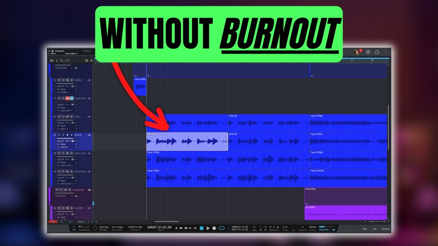Select the highlighted GTR L(2) clip on GTR R track
Viewport: 438px width, 246px height.
point(187,141)
